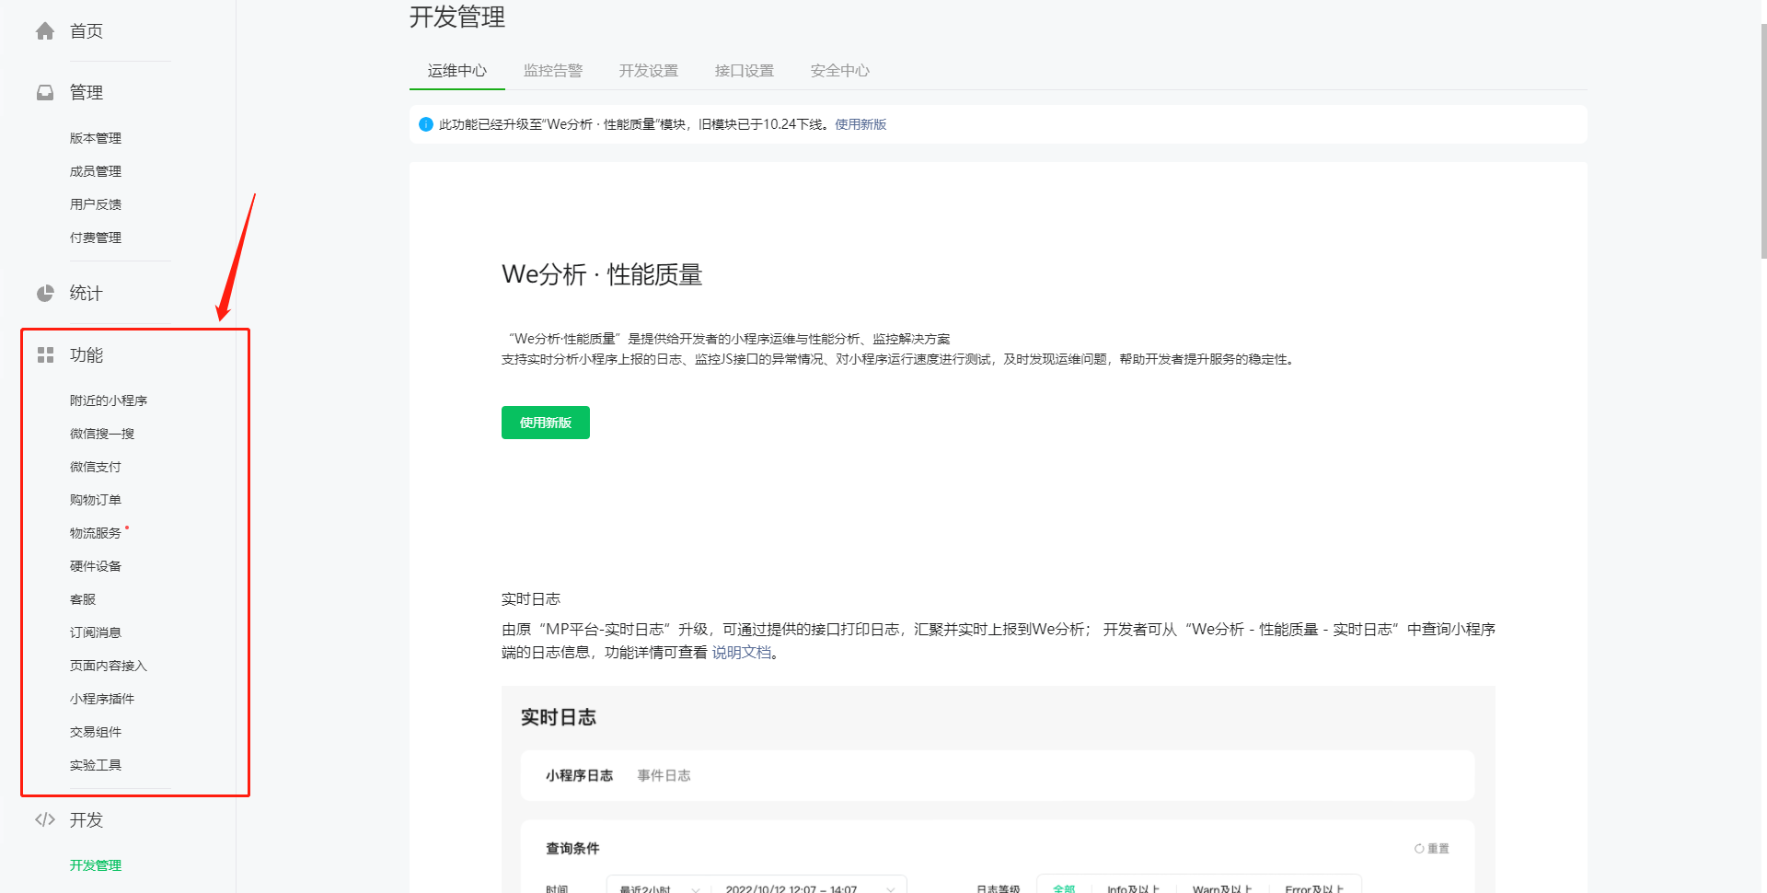
Task: Click the bold 实时日志 panel heading
Action: (x=559, y=718)
